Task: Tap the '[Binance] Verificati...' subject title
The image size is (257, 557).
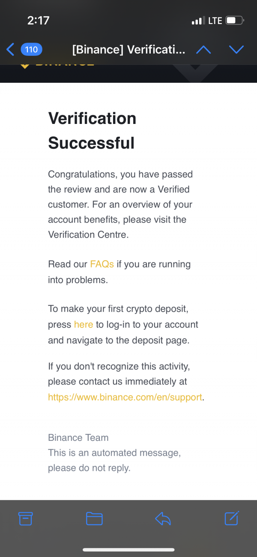Action: (x=128, y=50)
